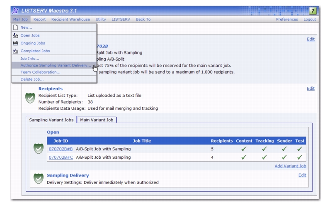Click Tracking checkmark for job 070702B#C
330x209 pixels.
264,157
